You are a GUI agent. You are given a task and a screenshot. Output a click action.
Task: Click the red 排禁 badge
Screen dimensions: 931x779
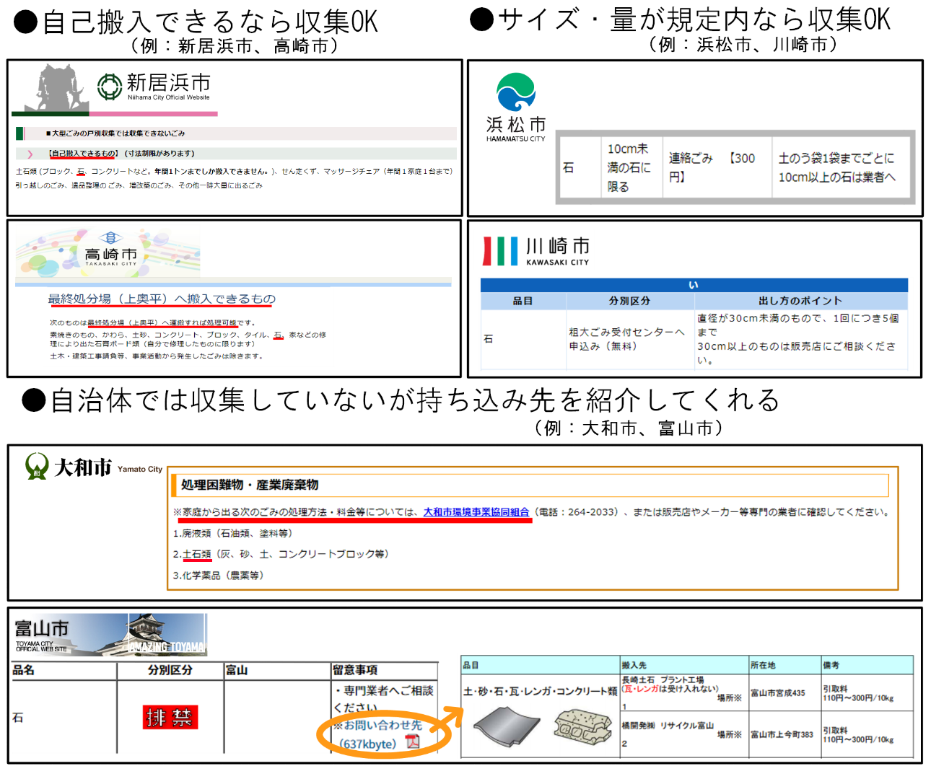pos(170,717)
